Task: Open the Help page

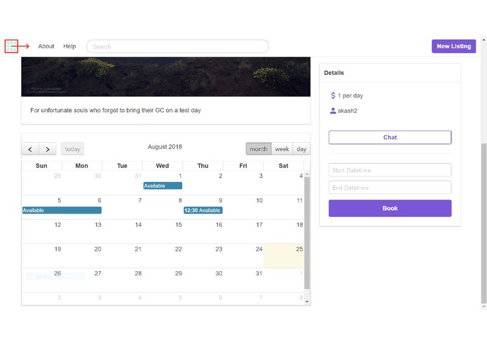Action: pyautogui.click(x=69, y=46)
